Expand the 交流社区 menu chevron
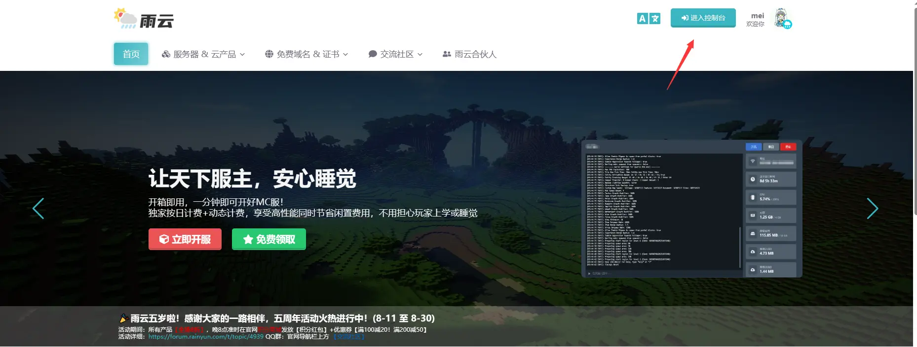The width and height of the screenshot is (917, 347). click(x=420, y=55)
